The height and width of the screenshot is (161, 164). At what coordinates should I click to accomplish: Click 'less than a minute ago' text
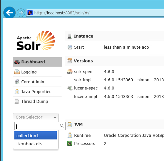pyautogui.click(x=126, y=47)
